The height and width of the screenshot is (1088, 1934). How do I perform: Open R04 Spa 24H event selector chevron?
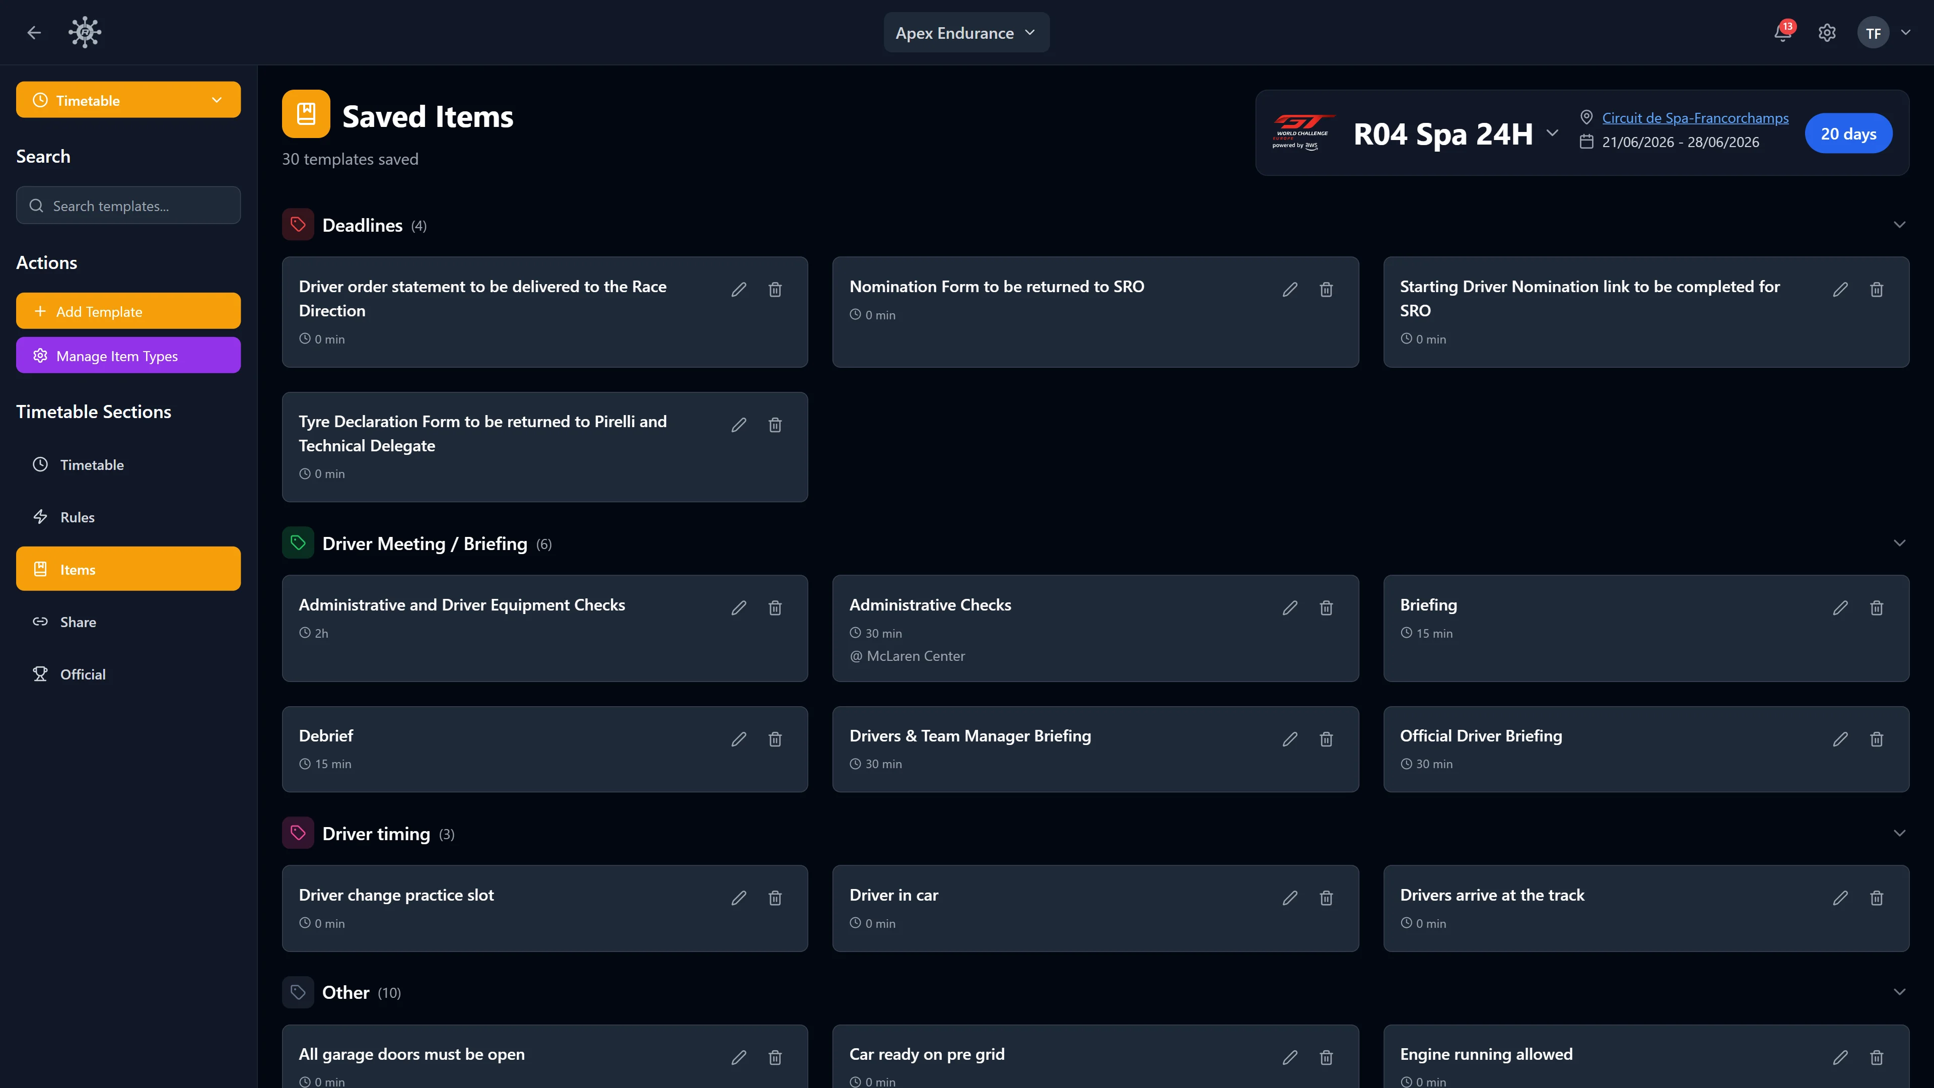[1553, 133]
